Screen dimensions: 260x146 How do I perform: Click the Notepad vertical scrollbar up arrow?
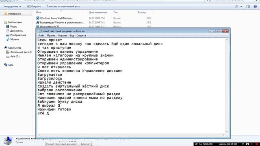click(x=227, y=40)
